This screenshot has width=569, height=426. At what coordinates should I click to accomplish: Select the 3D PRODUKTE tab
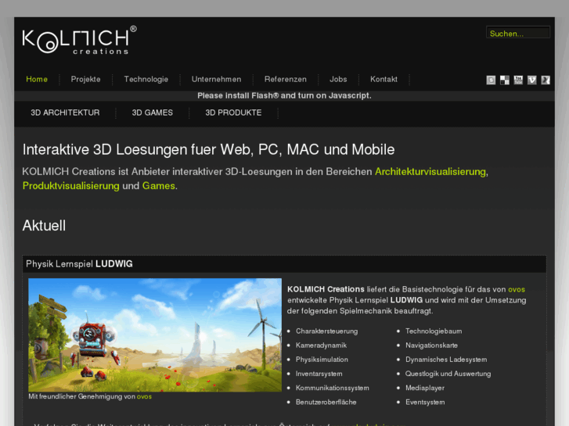point(233,113)
